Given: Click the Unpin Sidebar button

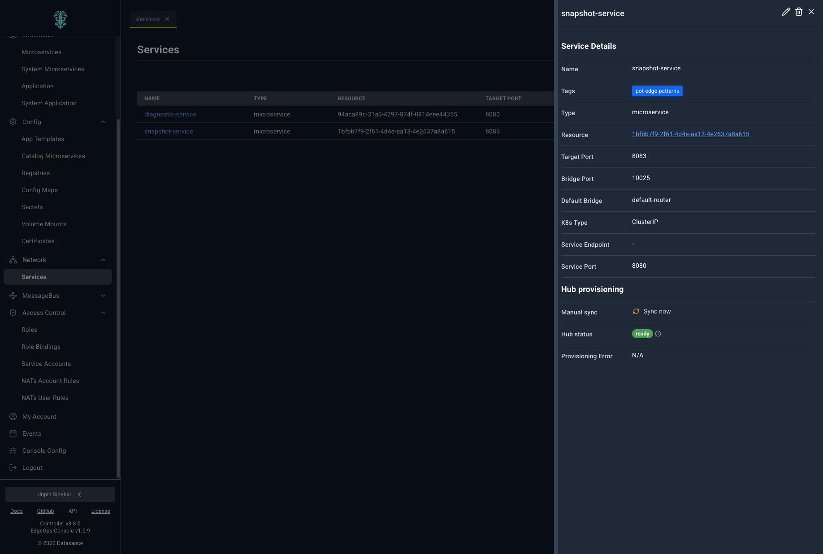Looking at the screenshot, I should coord(60,494).
